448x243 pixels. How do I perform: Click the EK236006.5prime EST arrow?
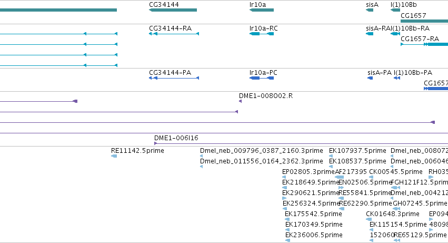(x=288, y=240)
